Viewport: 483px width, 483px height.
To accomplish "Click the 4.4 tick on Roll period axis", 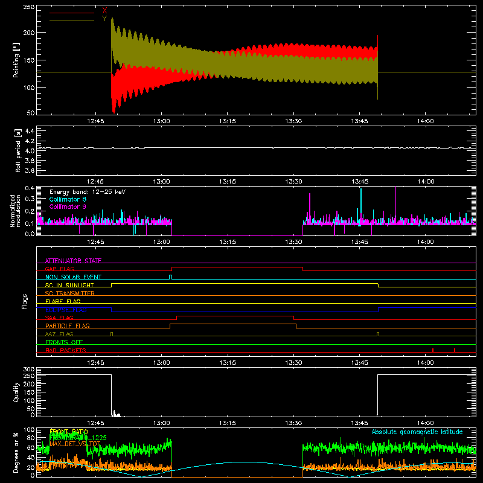I will [30, 131].
